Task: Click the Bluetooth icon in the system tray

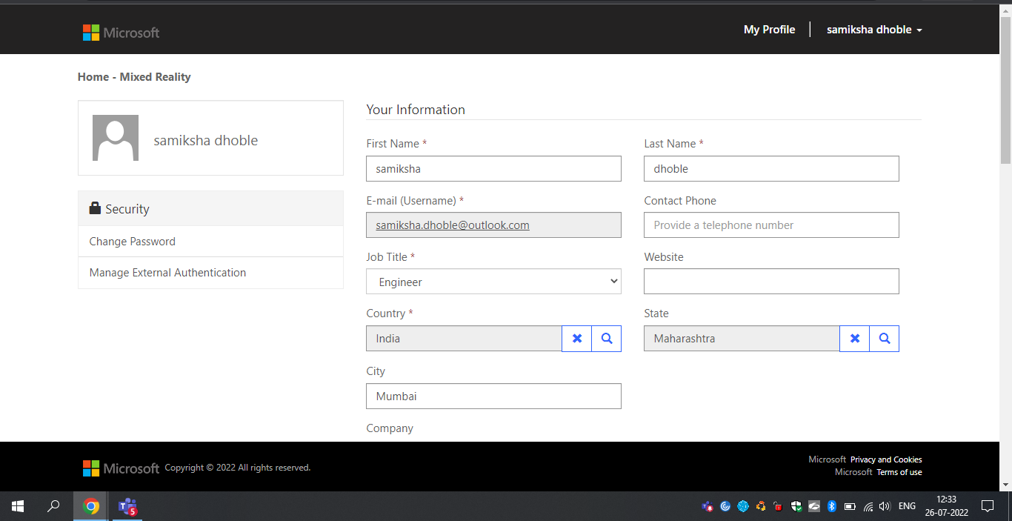Action: click(x=831, y=506)
